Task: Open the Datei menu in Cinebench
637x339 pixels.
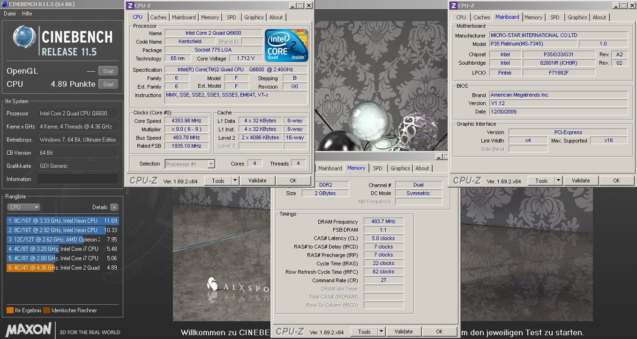Action: pyautogui.click(x=10, y=14)
